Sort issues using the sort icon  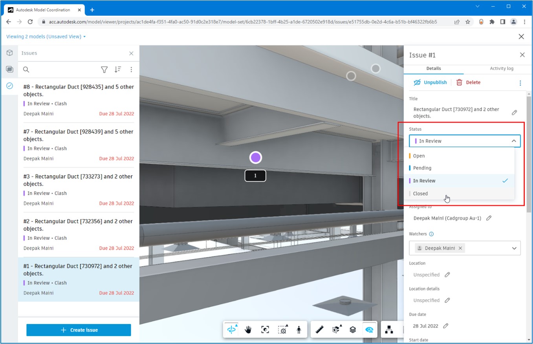[118, 70]
